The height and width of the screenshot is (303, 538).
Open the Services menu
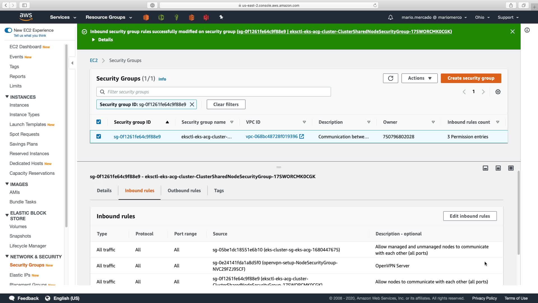pos(63,17)
